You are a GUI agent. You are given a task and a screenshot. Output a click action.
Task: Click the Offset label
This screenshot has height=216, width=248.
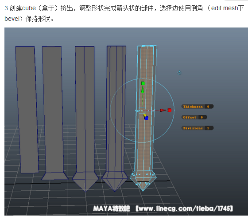point(190,118)
